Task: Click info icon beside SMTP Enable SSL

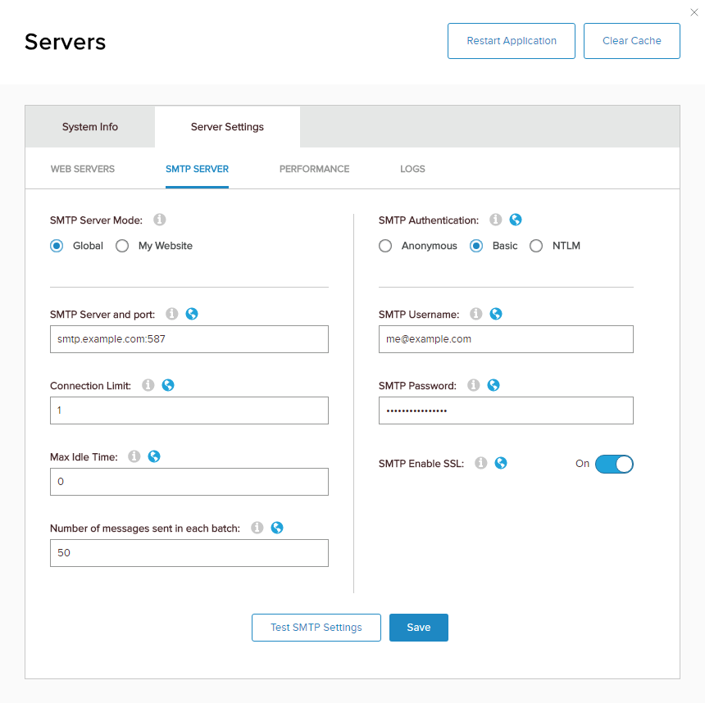Action: pyautogui.click(x=480, y=463)
